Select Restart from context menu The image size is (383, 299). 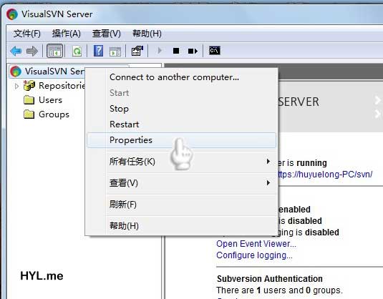point(181,124)
